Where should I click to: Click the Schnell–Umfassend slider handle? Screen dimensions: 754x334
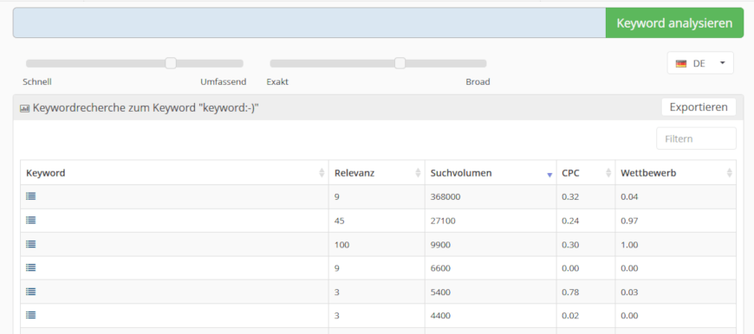click(171, 63)
